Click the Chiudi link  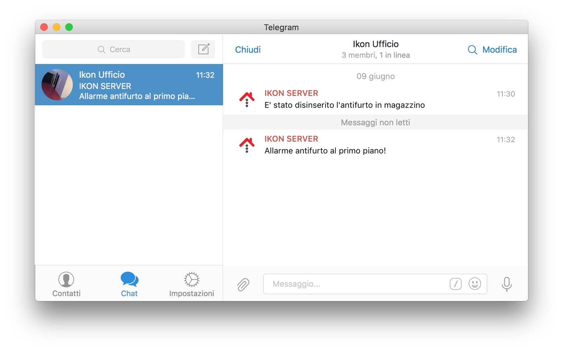pyautogui.click(x=248, y=50)
